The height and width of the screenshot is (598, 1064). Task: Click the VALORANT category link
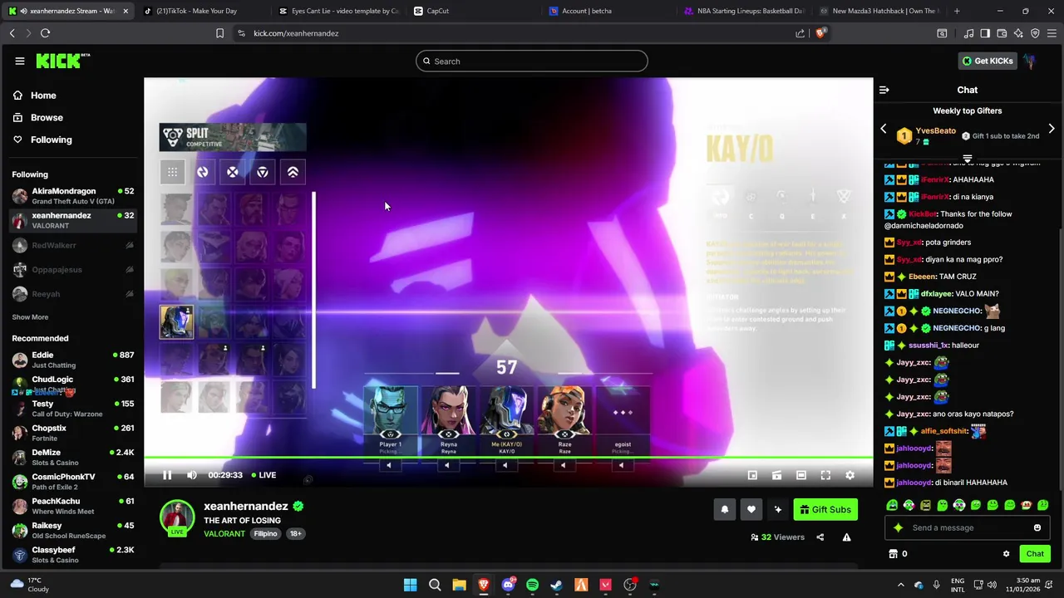224,534
